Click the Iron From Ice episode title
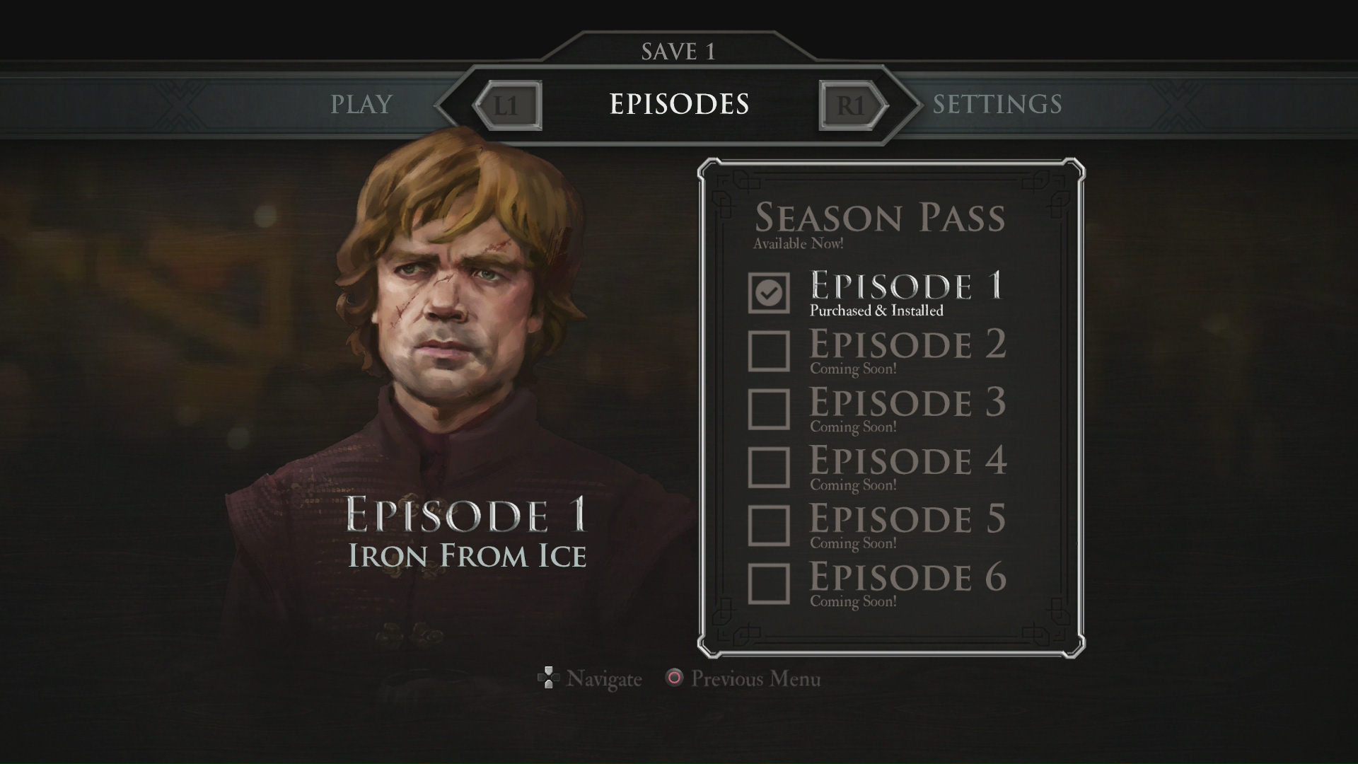Viewport: 1358px width, 764px height. pyautogui.click(x=468, y=555)
